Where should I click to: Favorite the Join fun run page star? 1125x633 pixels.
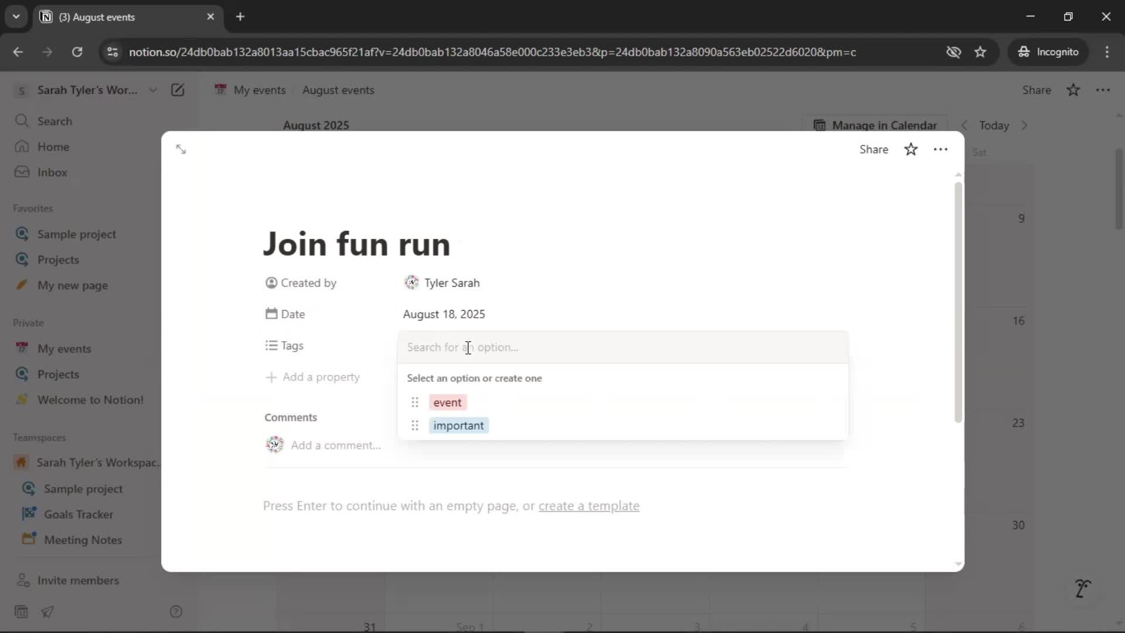coord(911,149)
